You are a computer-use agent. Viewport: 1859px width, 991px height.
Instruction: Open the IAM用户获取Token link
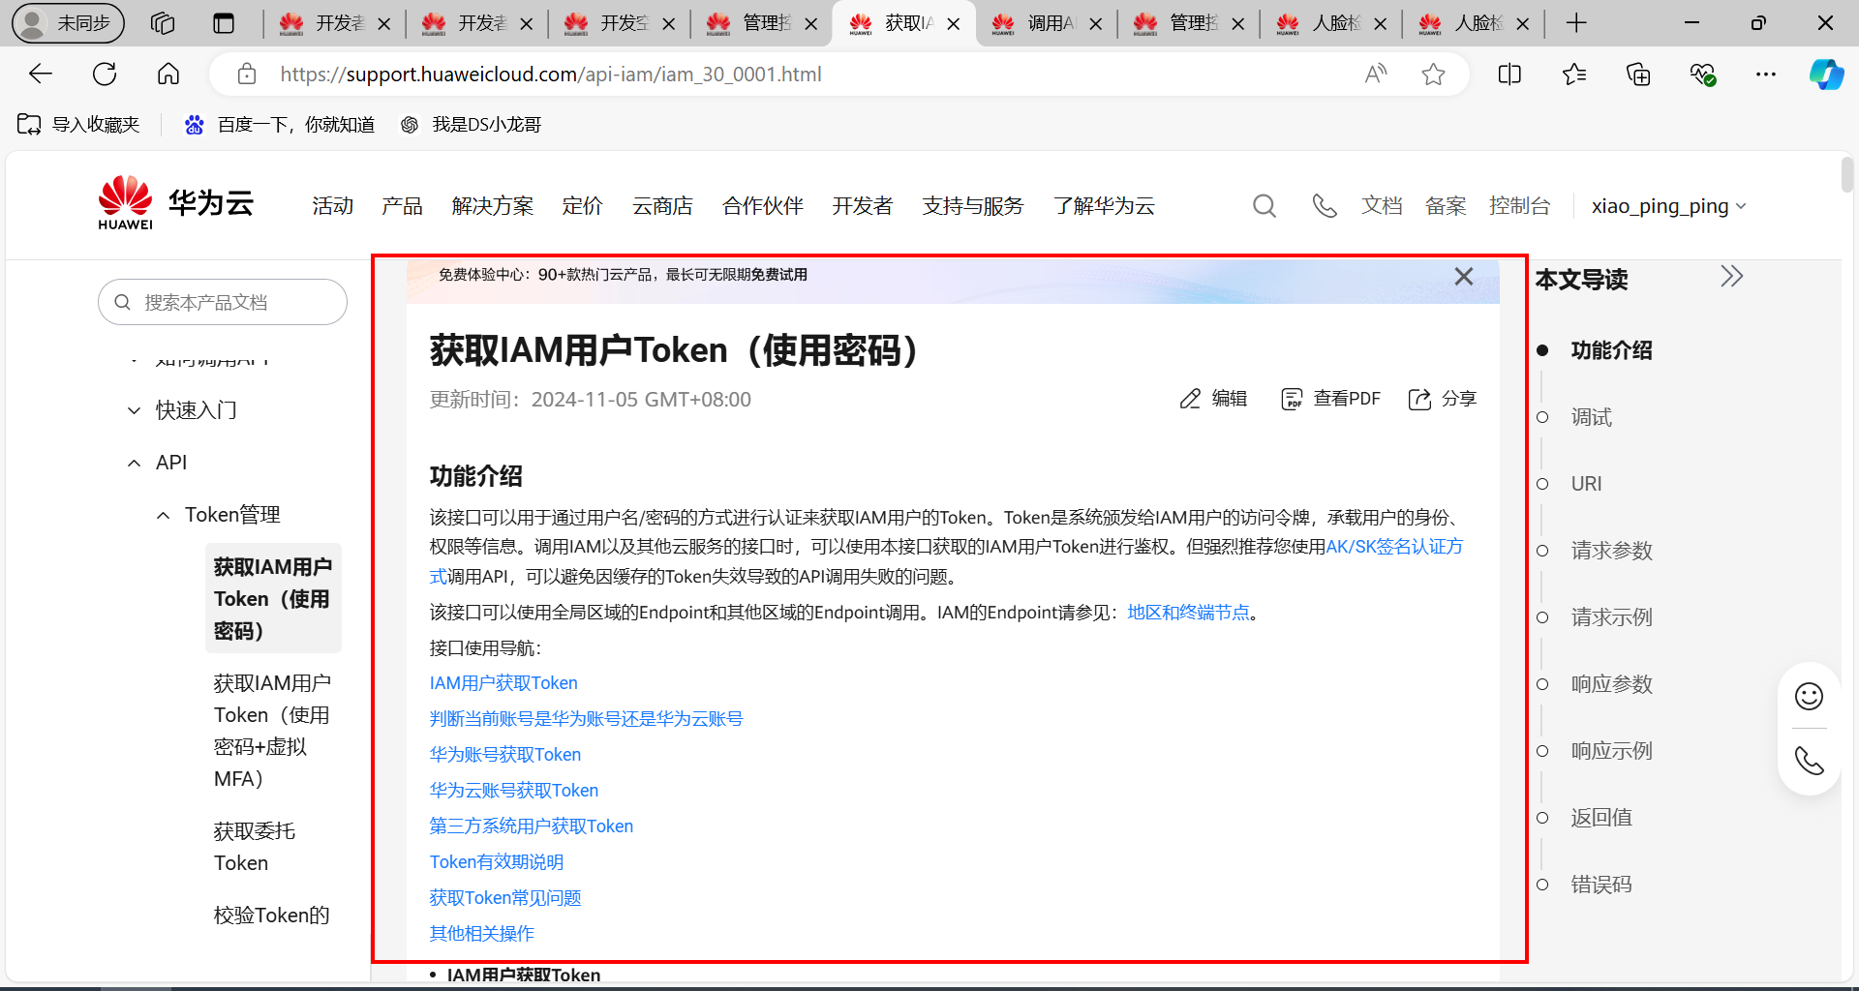pyautogui.click(x=503, y=682)
